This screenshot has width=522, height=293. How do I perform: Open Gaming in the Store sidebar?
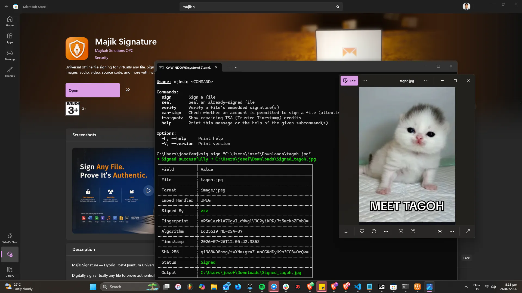10,55
